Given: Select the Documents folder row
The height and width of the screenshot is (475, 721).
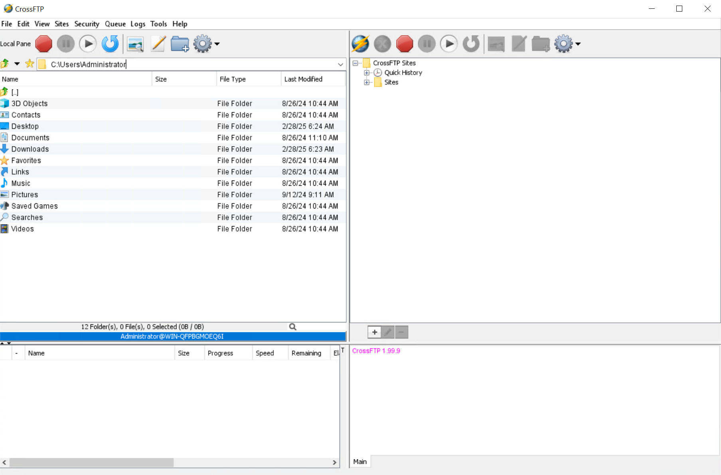Looking at the screenshot, I should pyautogui.click(x=173, y=138).
